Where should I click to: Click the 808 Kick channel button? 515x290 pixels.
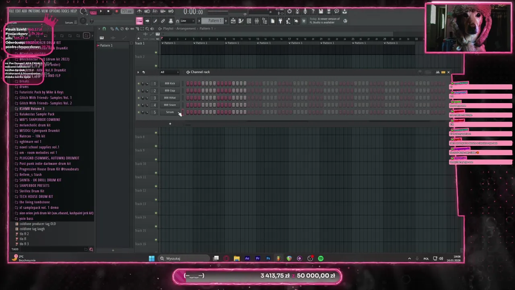tap(170, 83)
